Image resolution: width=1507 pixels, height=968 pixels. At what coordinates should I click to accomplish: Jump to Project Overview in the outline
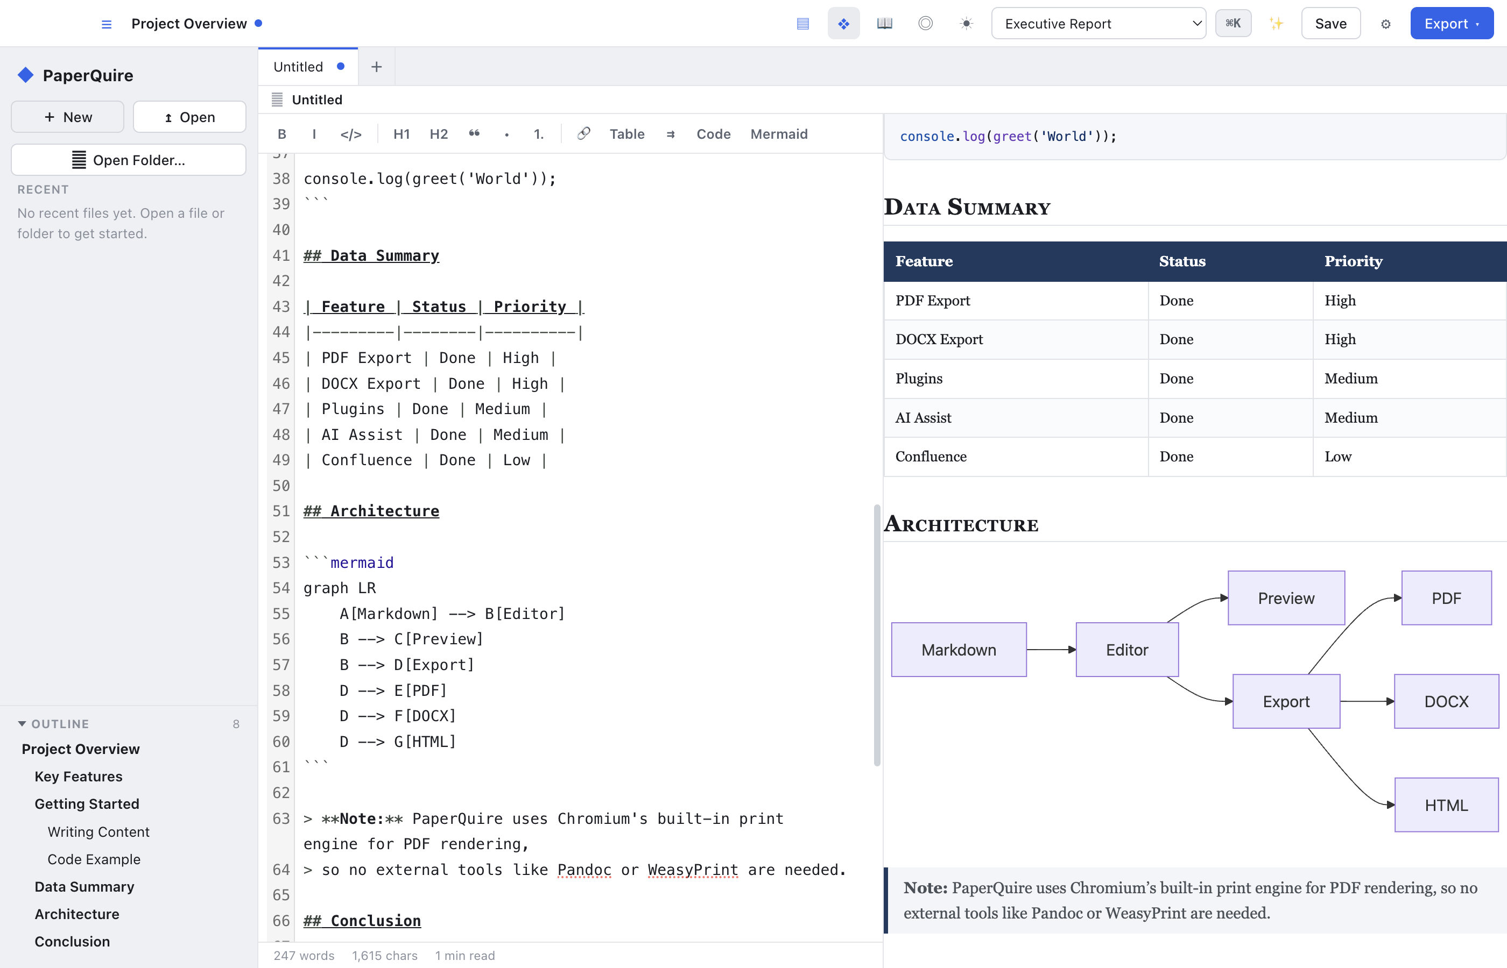click(x=81, y=749)
